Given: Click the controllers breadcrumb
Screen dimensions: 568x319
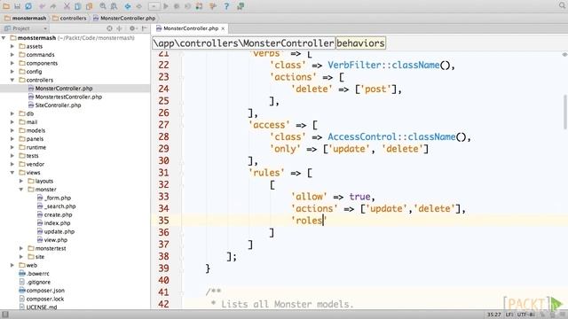Looking at the screenshot, I should pyautogui.click(x=69, y=18).
